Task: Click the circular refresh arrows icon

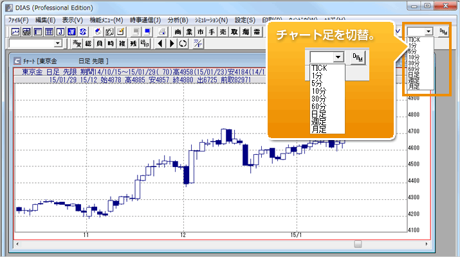Action: [182, 44]
